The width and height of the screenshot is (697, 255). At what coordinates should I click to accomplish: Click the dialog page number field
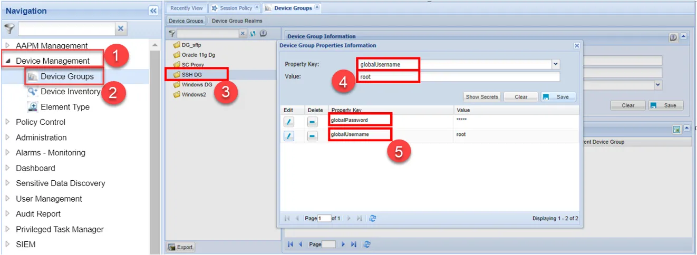[x=324, y=218]
